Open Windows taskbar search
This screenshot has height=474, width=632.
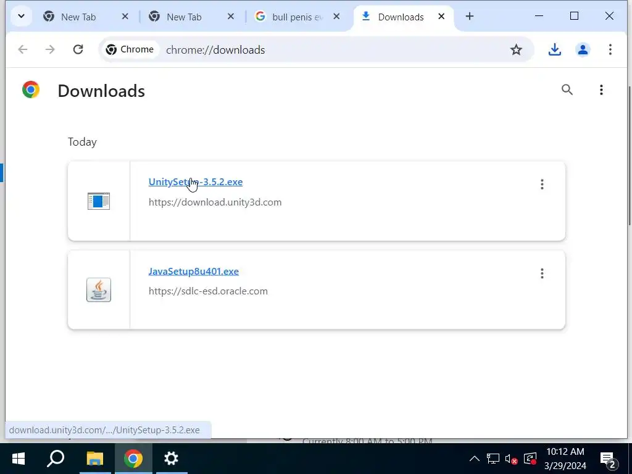click(x=56, y=459)
